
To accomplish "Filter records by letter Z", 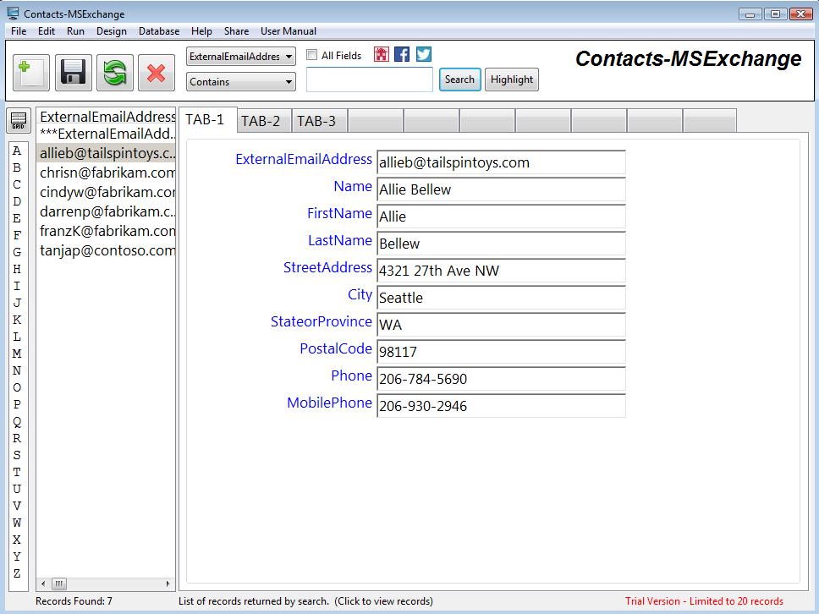I will coord(17,573).
